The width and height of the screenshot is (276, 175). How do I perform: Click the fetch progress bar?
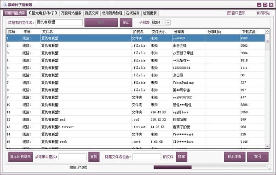[210, 167]
